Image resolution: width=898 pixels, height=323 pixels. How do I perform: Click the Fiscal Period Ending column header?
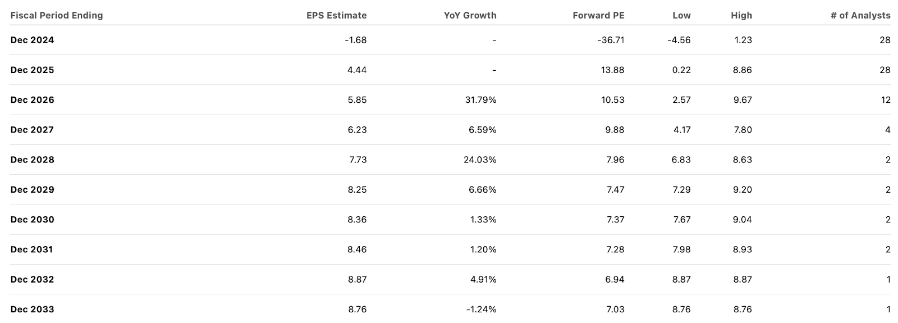[x=57, y=15]
